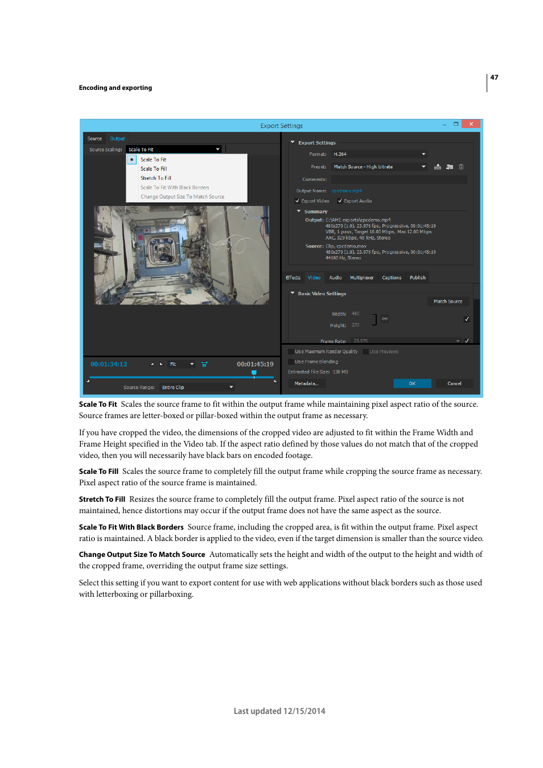The height and width of the screenshot is (768, 543).
Task: Click the current timecode 00:01:34:12
Action: coord(109,364)
